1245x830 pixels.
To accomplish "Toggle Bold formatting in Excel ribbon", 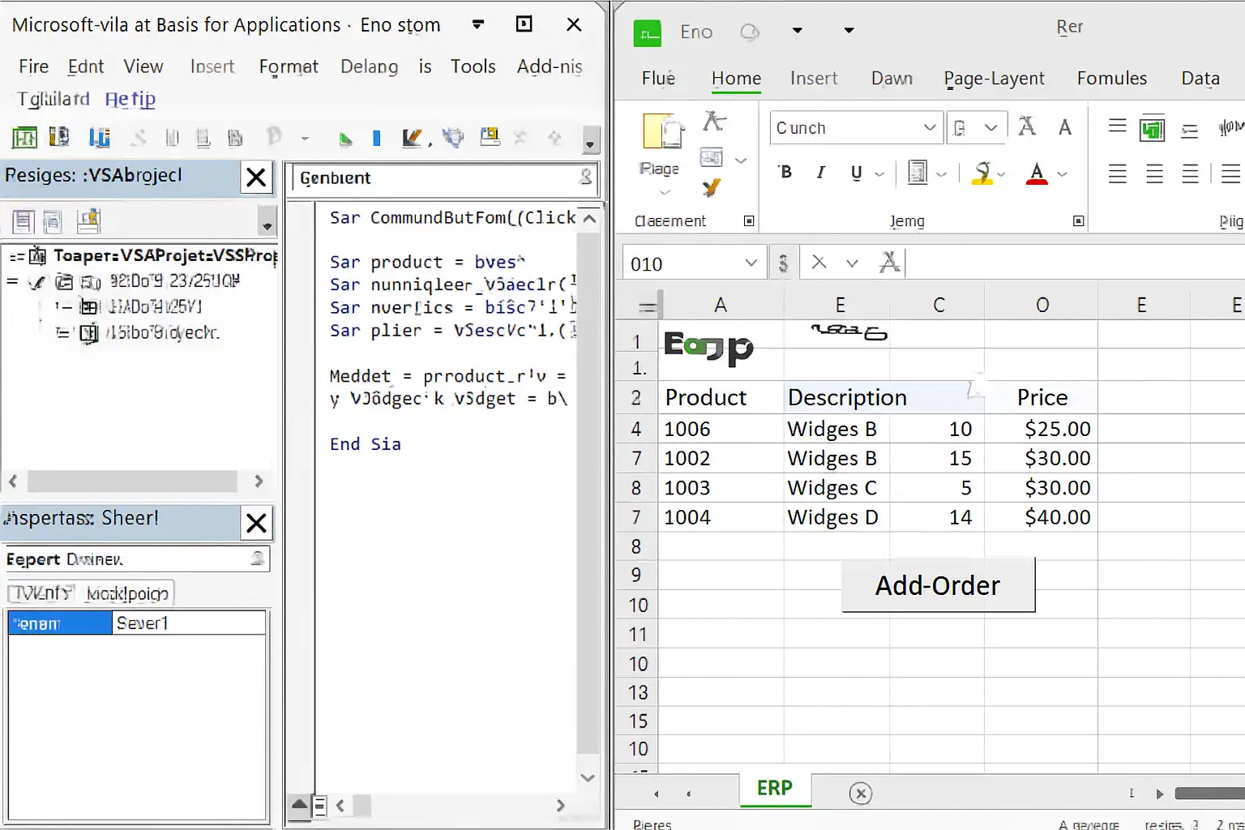I will pos(785,173).
